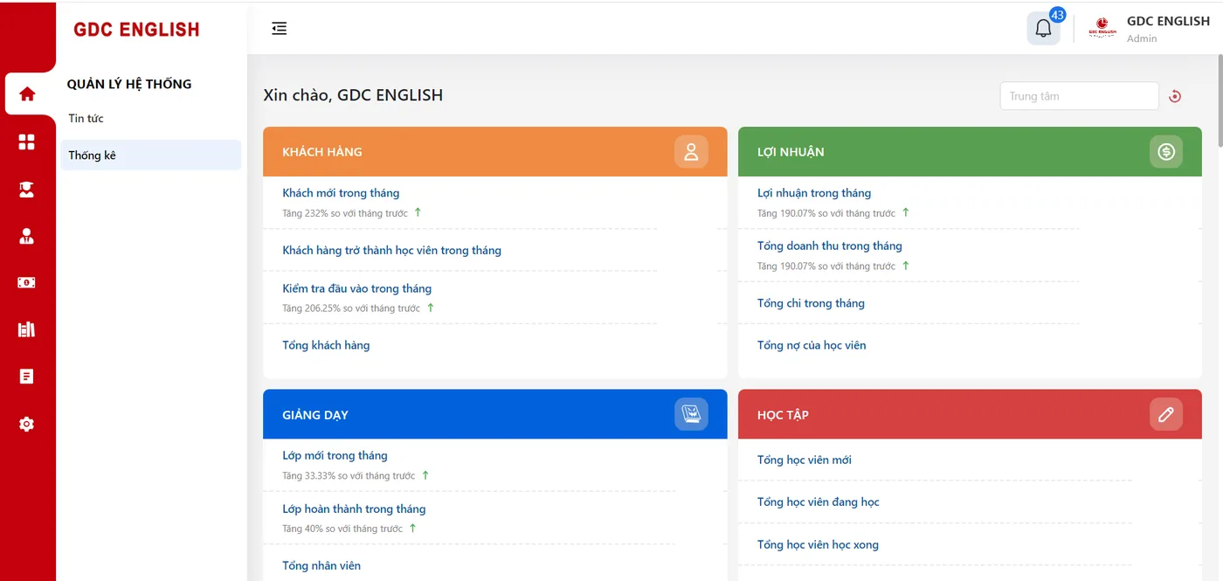
Task: Click Lớp hoàn thành trong tháng
Action: [x=354, y=508]
